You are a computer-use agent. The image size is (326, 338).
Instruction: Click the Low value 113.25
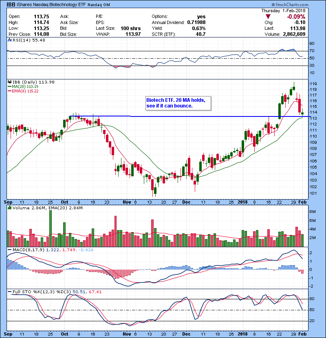click(x=42, y=28)
